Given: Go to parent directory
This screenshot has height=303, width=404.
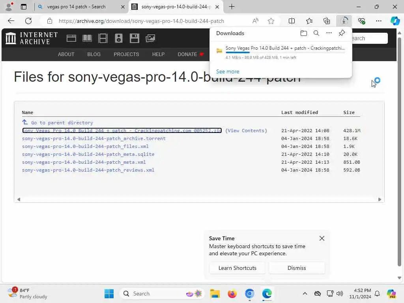Looking at the screenshot, I should [x=62, y=123].
